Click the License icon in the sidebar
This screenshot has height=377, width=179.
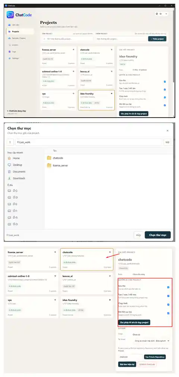click(x=9, y=45)
